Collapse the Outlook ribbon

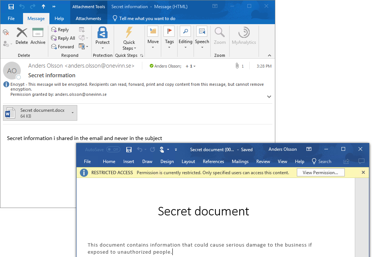269,55
